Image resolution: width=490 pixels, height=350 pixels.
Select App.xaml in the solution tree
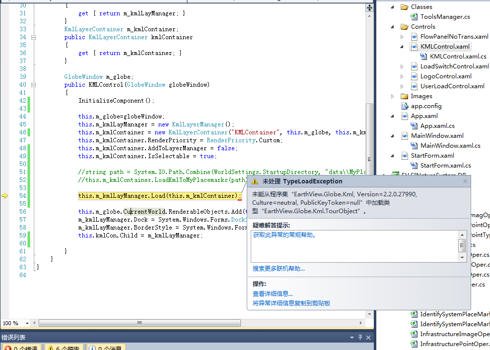pyautogui.click(x=424, y=116)
